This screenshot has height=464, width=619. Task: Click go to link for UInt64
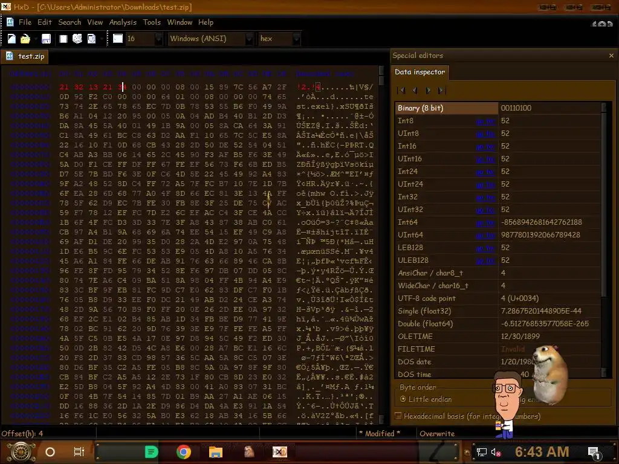pyautogui.click(x=485, y=235)
